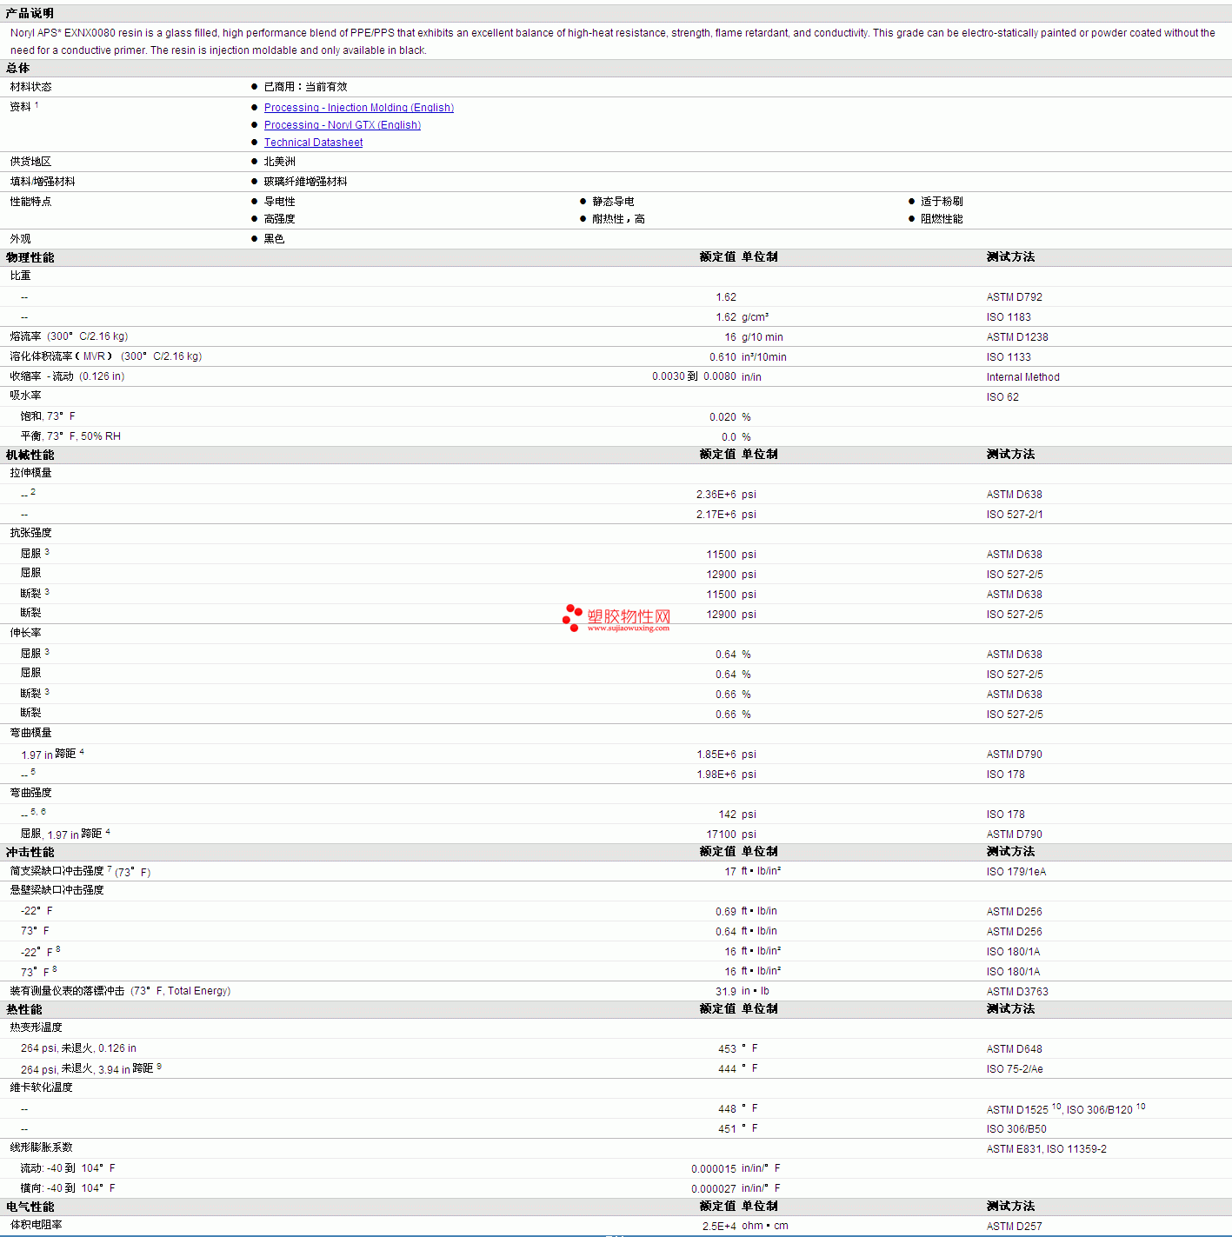Click the 玻璃纤维增强材料 filler value

point(305,182)
